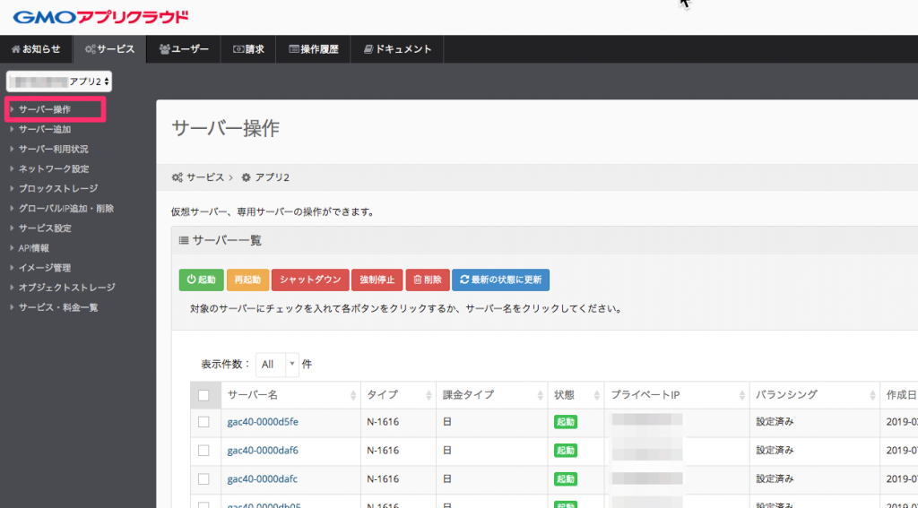The height and width of the screenshot is (508, 918).
Task: Open ブロックストレージ in the sidebar
Action: (x=58, y=188)
